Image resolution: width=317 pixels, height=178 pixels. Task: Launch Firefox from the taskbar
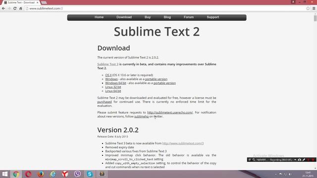[41, 174]
